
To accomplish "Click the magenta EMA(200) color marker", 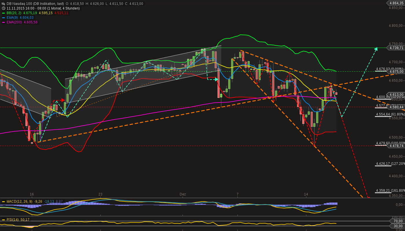I will click(x=3, y=22).
